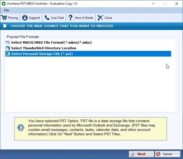183x159 pixels.
Task: Click the Pricing shopping cart icon
Action: [x=4, y=18]
